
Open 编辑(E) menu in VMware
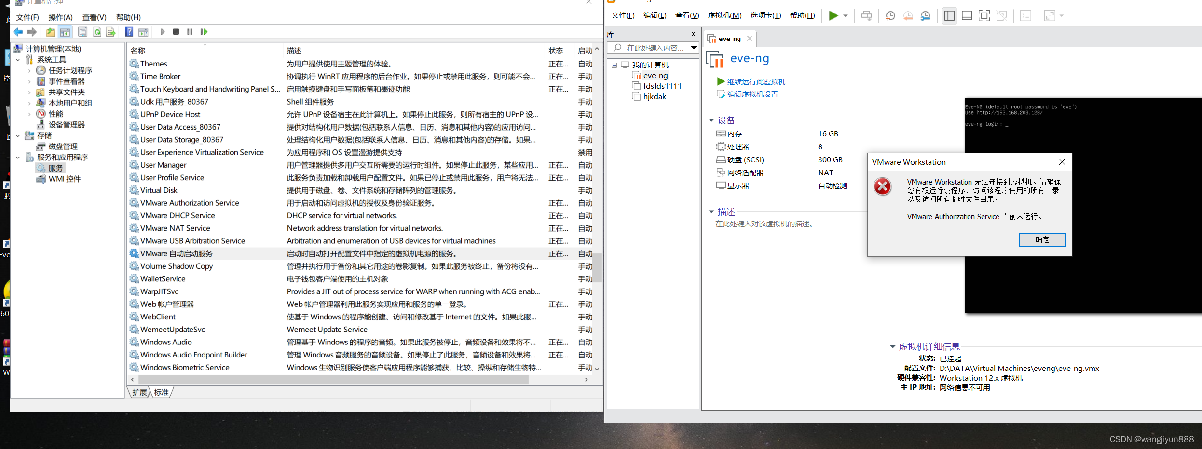(655, 15)
